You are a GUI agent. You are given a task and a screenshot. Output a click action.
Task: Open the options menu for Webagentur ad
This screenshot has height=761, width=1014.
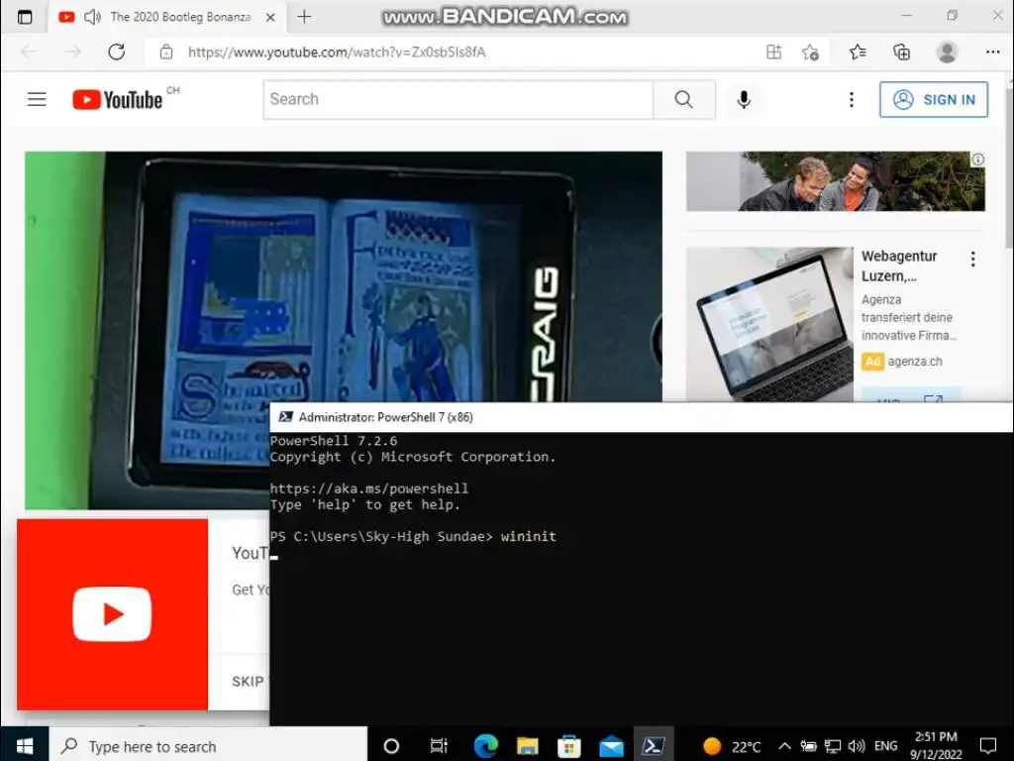tap(972, 260)
